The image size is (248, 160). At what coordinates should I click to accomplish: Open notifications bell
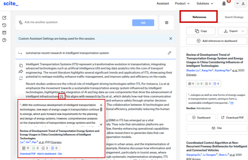[224, 3]
